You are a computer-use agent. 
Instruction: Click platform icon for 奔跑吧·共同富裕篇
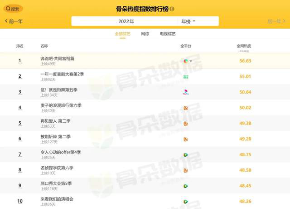(186, 61)
